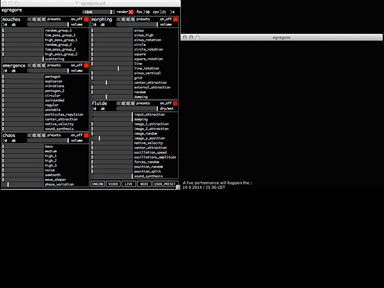Click the sound_synthesis slider in emergence

tap(23, 129)
